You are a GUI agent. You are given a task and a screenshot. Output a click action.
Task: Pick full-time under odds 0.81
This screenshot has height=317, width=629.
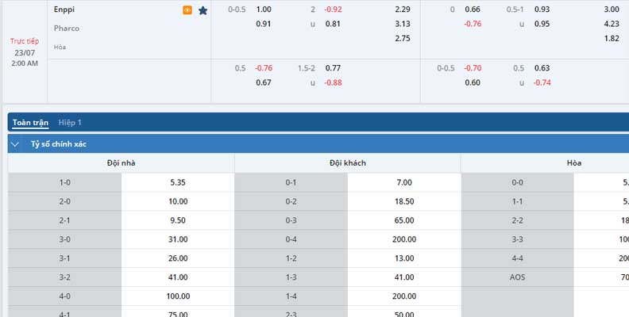[x=333, y=24]
